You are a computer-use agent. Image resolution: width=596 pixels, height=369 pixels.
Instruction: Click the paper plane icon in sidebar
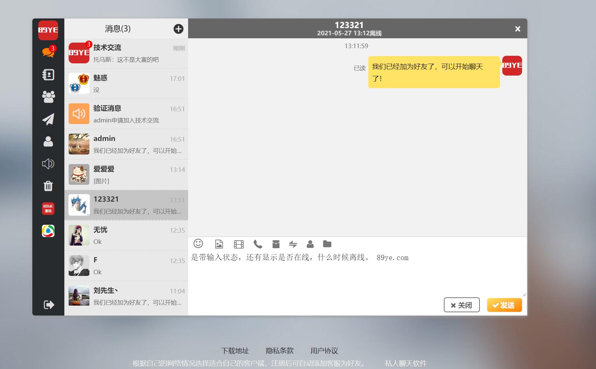pos(48,119)
